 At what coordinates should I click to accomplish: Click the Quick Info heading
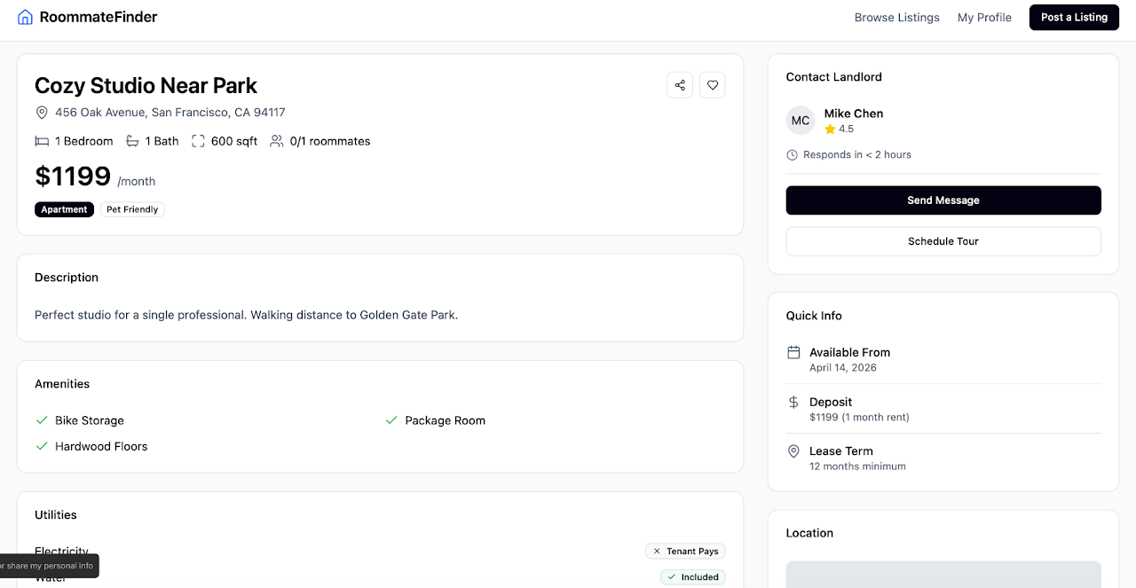[x=814, y=316]
